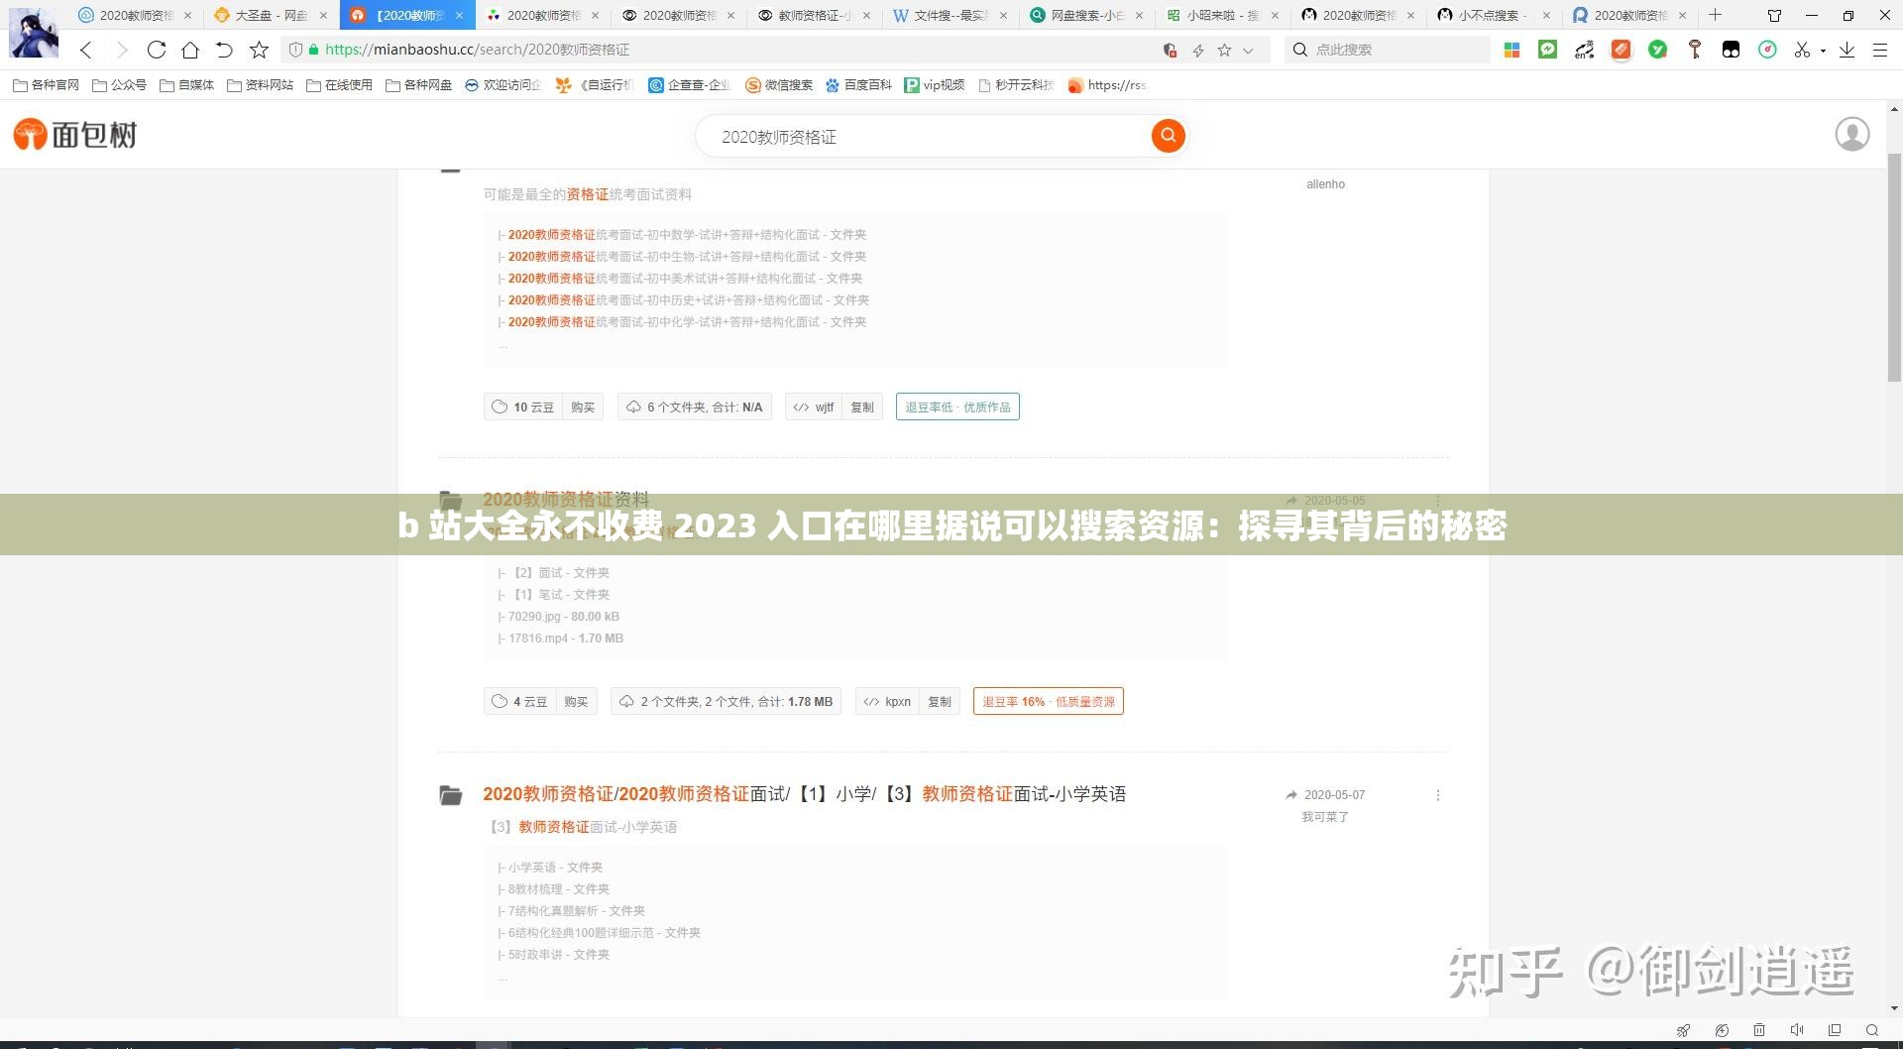The height and width of the screenshot is (1049, 1903).
Task: Click the 点此搜索 search input field
Action: coord(1388,50)
